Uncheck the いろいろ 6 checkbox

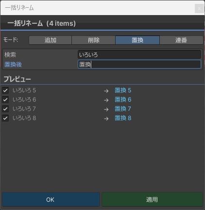pyautogui.click(x=5, y=100)
